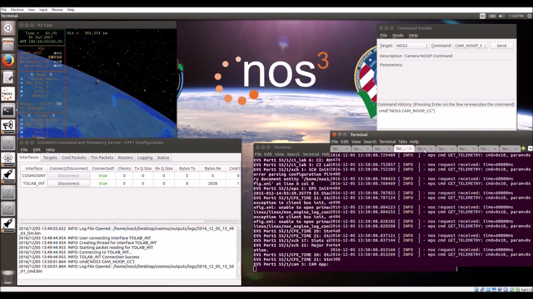Open terminal tab list dropdown arrow
Image resolution: width=533 pixels, height=299 pixels.
click(x=530, y=149)
